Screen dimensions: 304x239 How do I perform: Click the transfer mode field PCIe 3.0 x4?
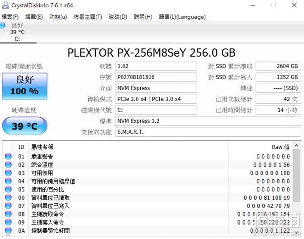point(156,99)
